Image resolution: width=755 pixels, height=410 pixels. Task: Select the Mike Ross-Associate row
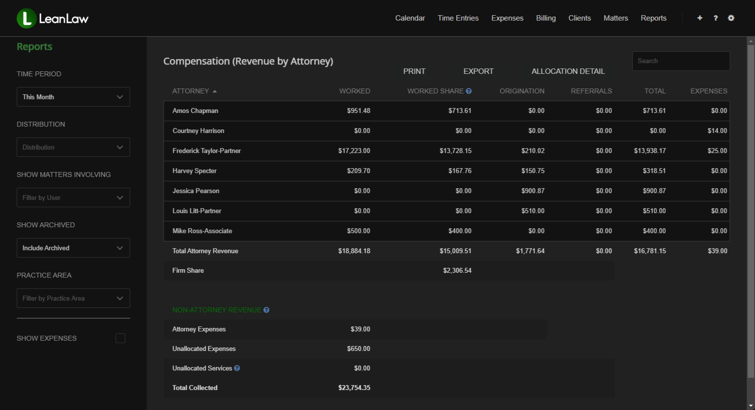coord(446,231)
